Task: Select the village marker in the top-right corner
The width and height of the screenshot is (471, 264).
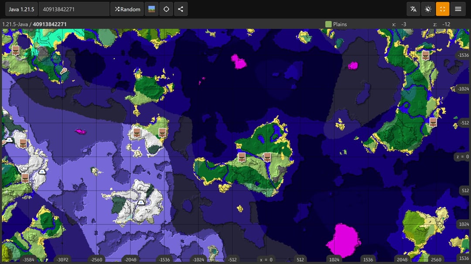Action: 426,55
